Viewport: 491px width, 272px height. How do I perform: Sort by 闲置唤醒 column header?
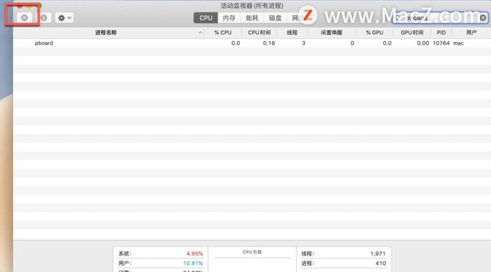click(x=332, y=33)
